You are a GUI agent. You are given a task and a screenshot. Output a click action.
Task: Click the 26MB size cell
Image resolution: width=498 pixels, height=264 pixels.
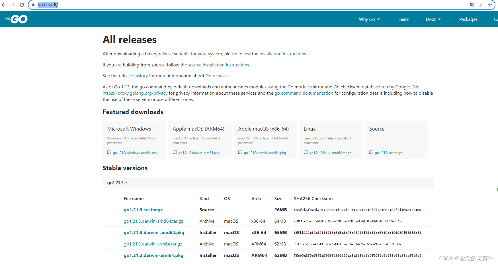[x=280, y=210]
